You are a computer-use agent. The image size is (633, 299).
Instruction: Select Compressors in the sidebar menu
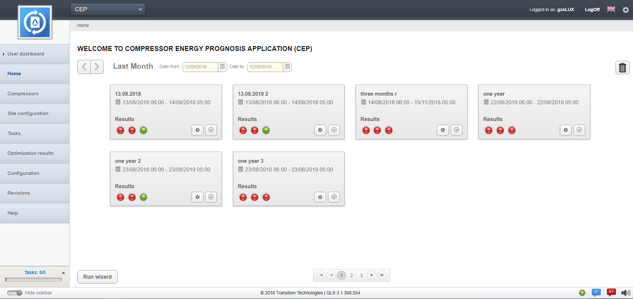tap(23, 94)
